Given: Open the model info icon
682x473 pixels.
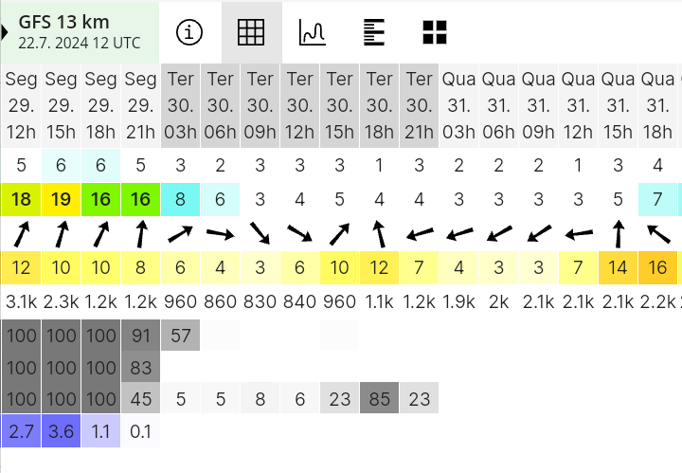Looking at the screenshot, I should (x=189, y=32).
